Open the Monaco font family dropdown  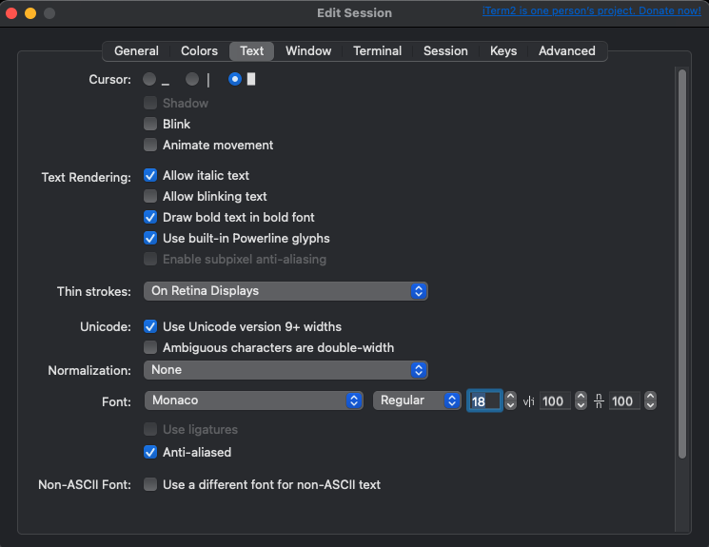point(253,400)
